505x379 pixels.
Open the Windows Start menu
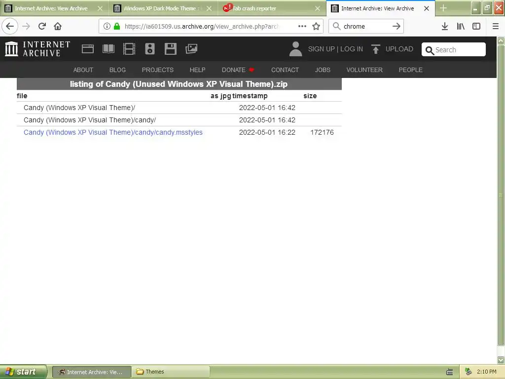[x=23, y=372]
